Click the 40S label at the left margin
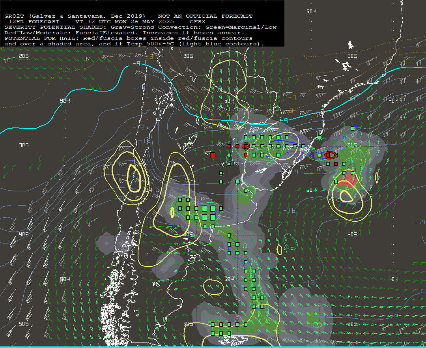 coord(24,234)
